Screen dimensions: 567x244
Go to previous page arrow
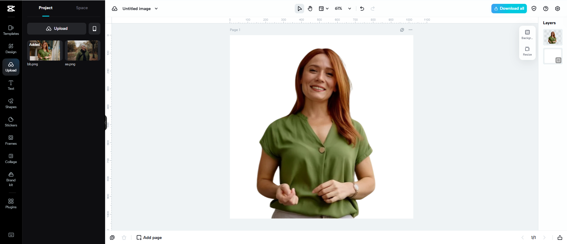point(522,238)
